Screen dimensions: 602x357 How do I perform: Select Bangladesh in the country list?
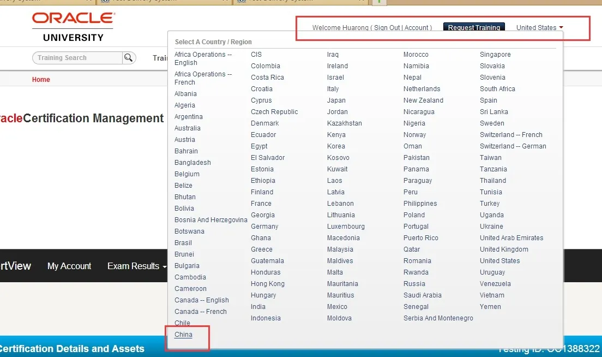[x=192, y=163]
